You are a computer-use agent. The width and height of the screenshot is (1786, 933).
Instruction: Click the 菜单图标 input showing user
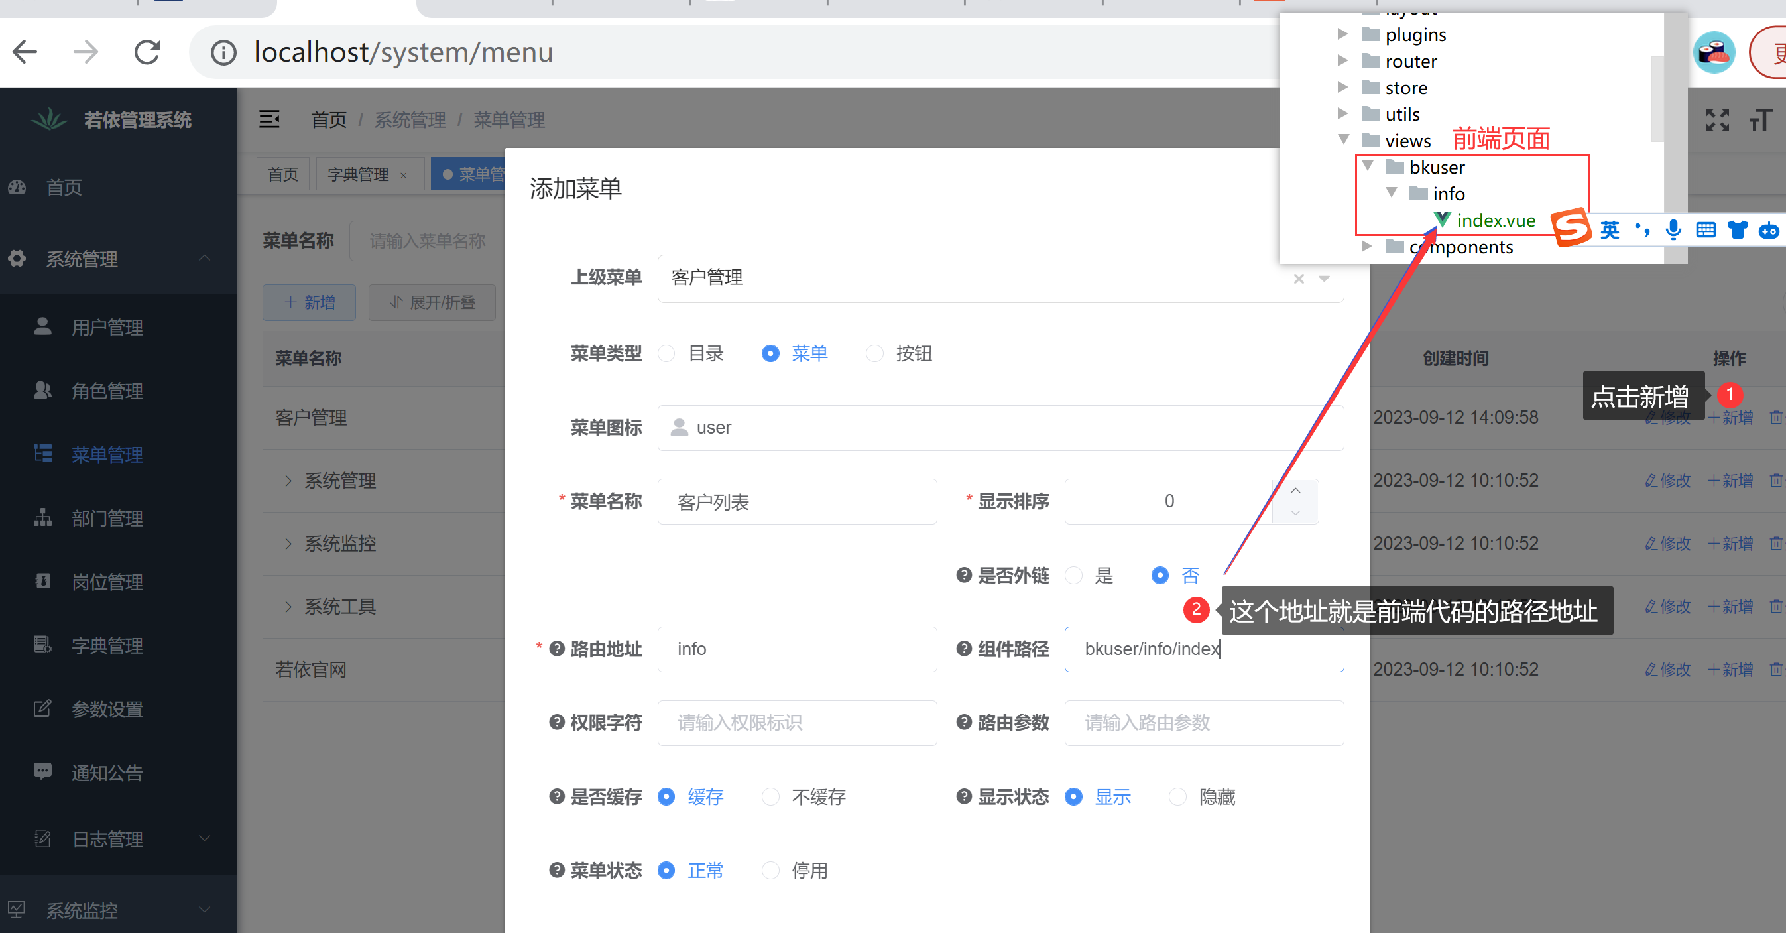pos(1000,427)
